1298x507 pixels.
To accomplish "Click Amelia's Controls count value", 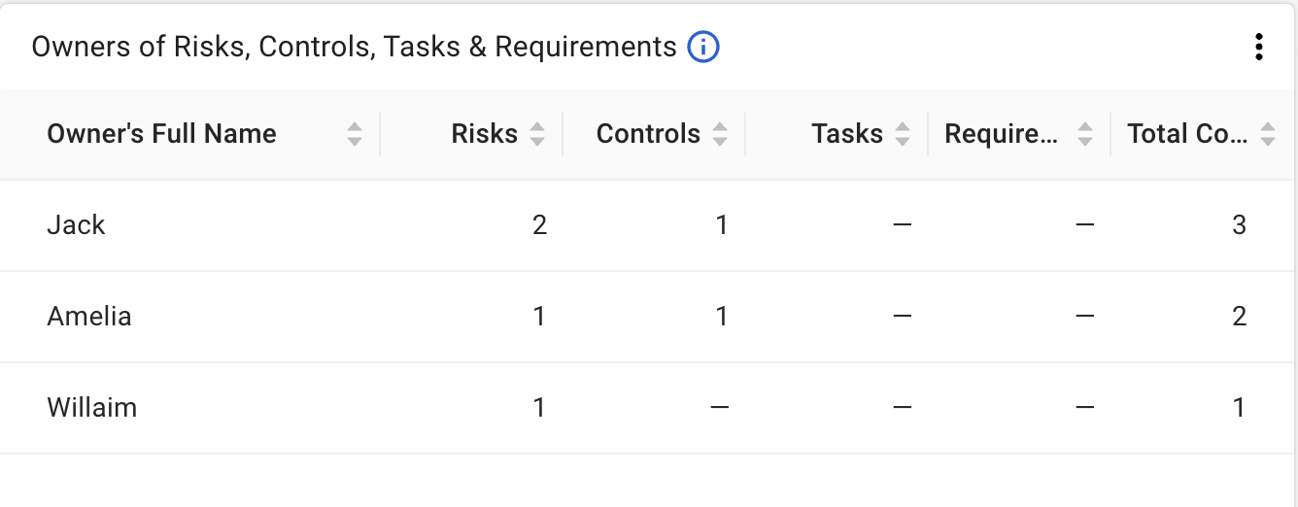I will point(721,317).
